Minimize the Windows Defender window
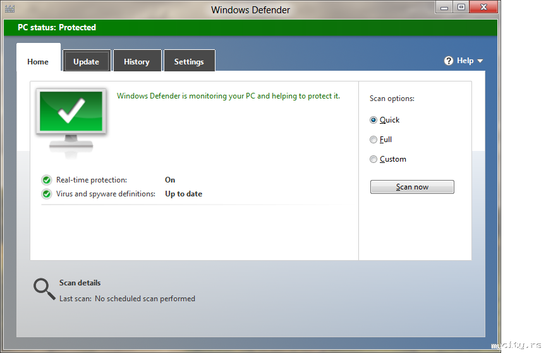 [x=444, y=7]
